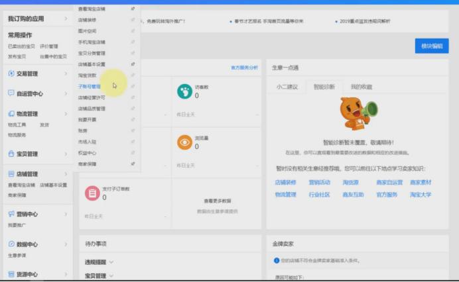Click the 交易管理 sidebar icon
This screenshot has width=459, height=282.
[x=11, y=73]
